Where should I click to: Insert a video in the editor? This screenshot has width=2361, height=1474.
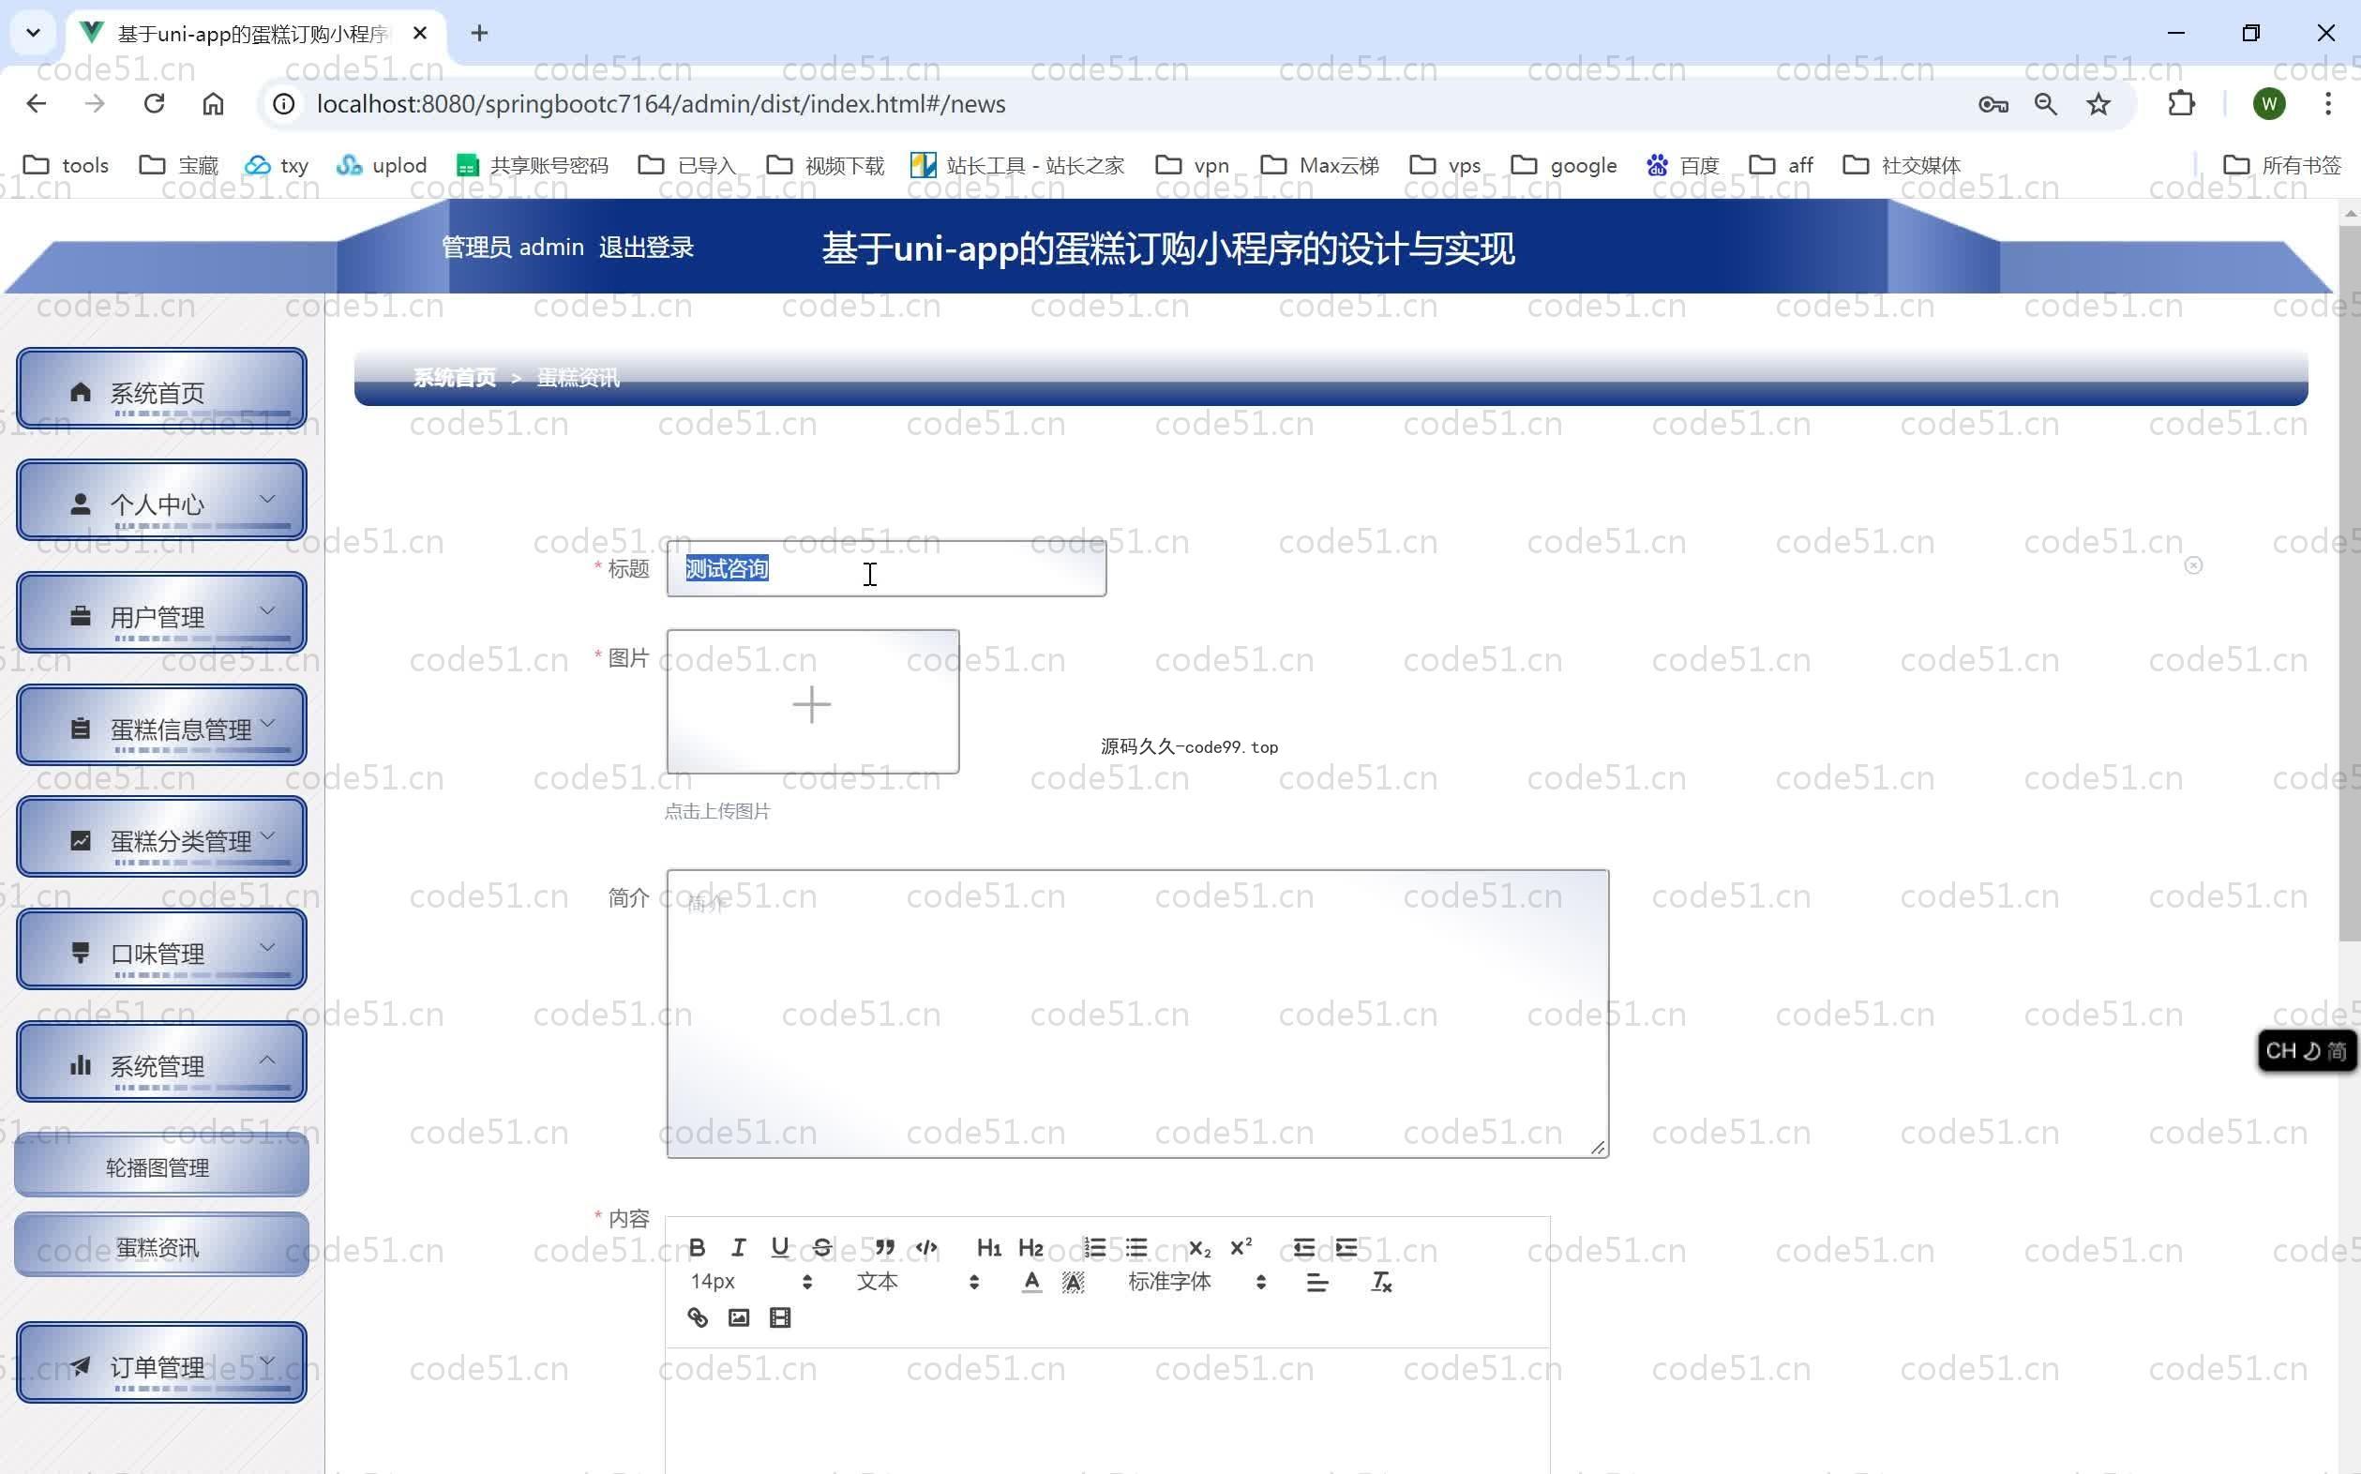(780, 1318)
